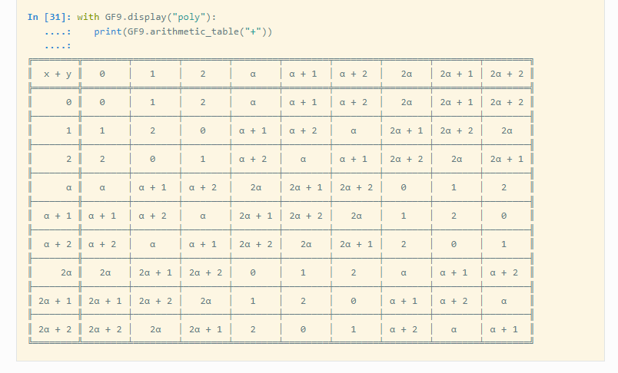618x373 pixels.
Task: Select the column header '0'
Action: [102, 74]
